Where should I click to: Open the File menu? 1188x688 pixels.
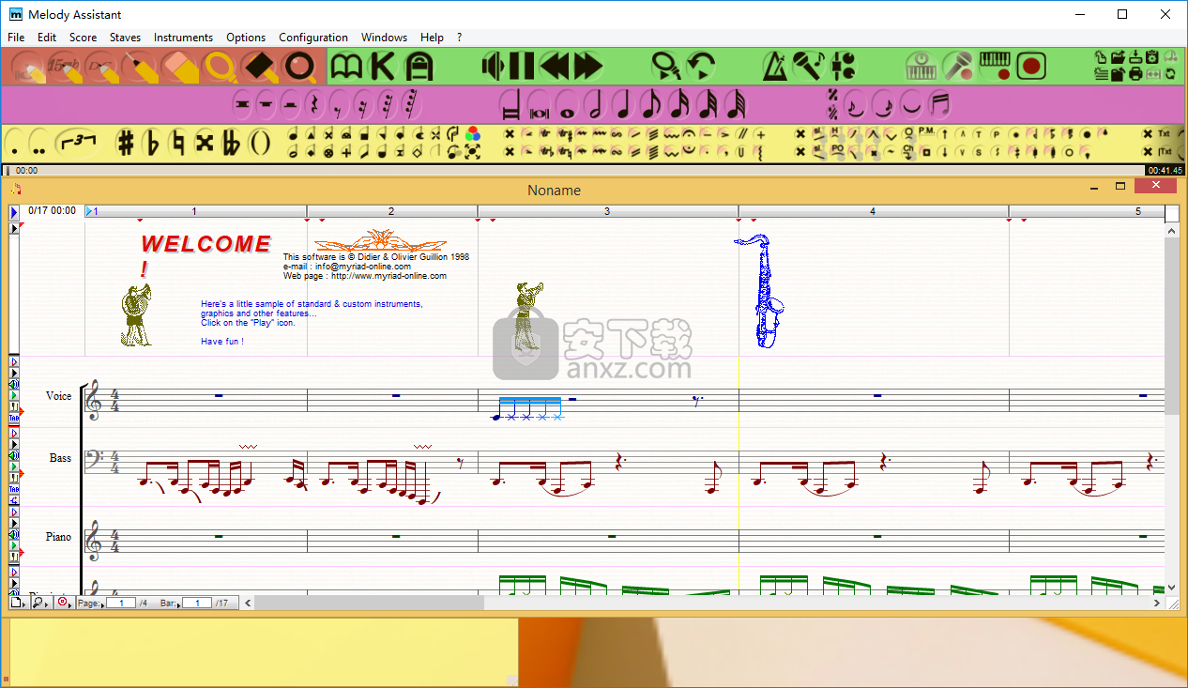[16, 38]
